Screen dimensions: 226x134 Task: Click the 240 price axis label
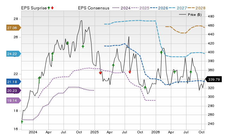[211, 124]
